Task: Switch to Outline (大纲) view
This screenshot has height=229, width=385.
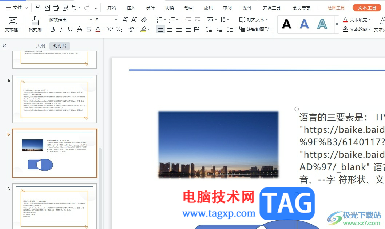Action: (41, 46)
